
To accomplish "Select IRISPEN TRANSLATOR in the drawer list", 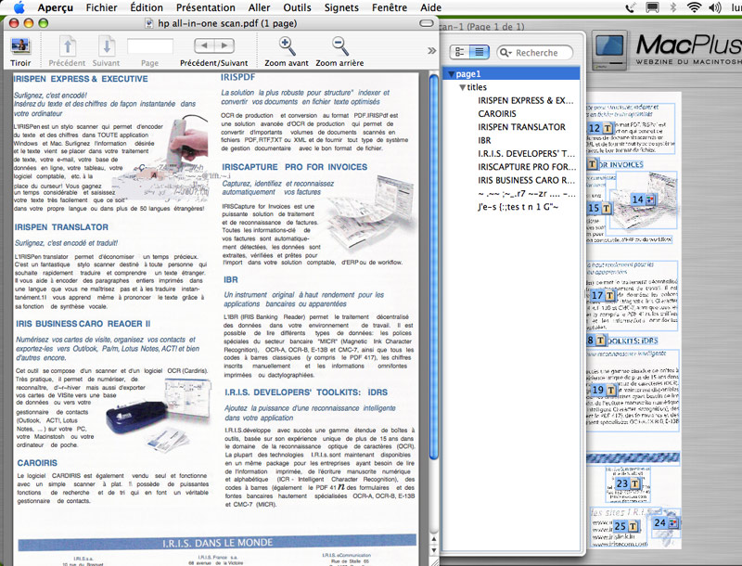I will pos(521,127).
